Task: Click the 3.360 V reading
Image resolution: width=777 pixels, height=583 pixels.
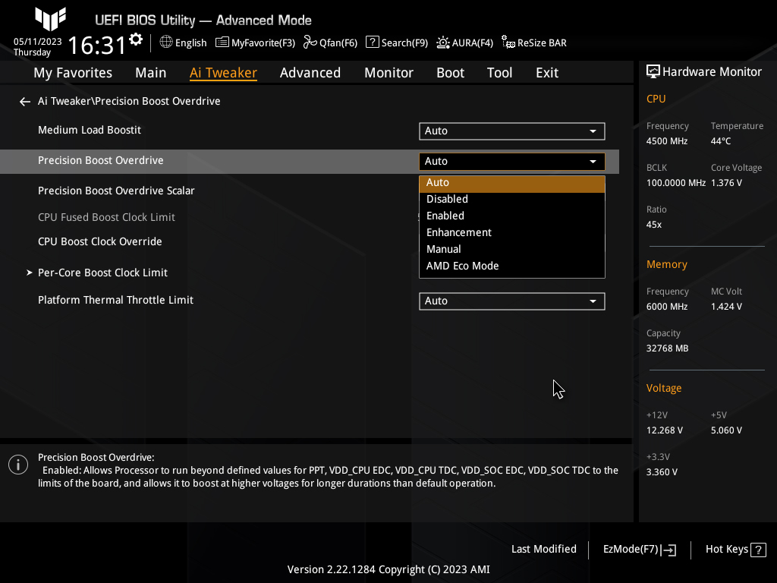Action: [x=662, y=472]
